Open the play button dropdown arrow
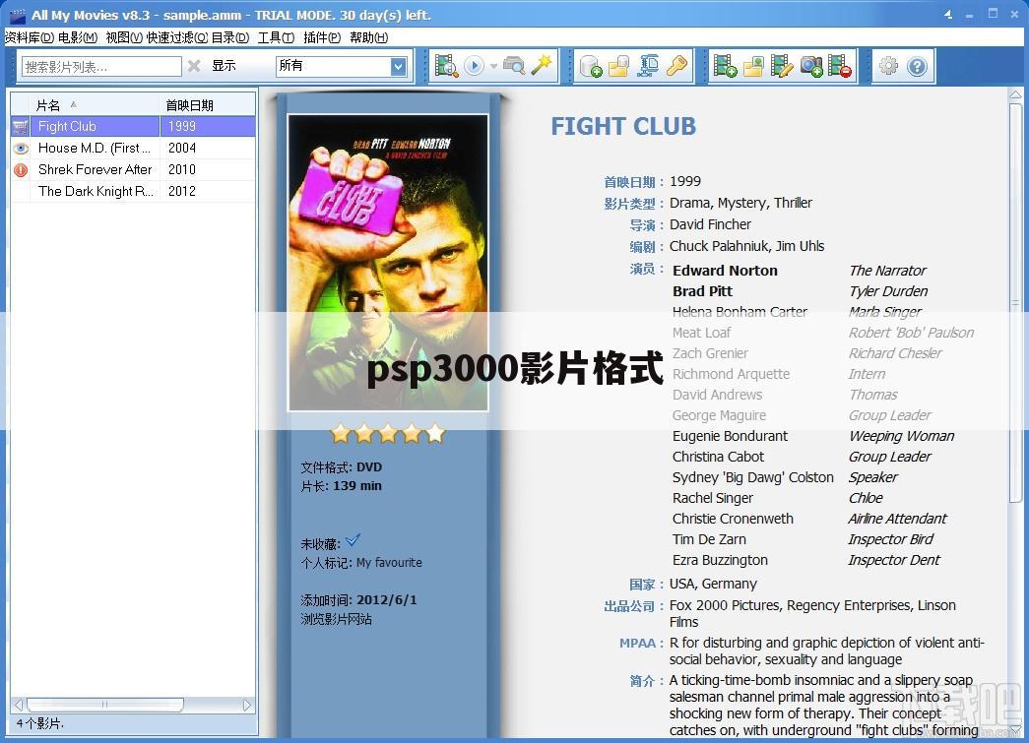This screenshot has width=1029, height=743. pyautogui.click(x=493, y=66)
